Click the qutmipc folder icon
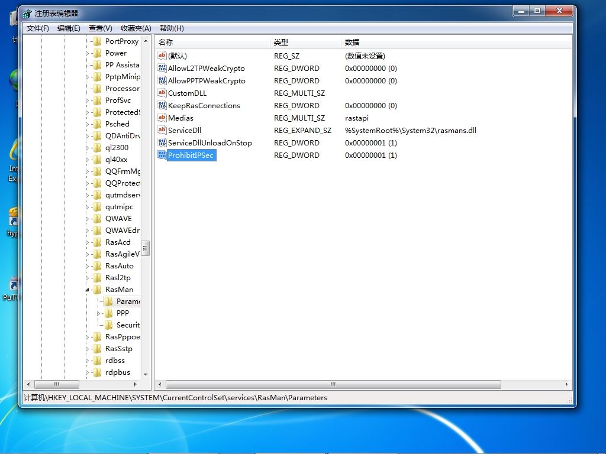Screen dimensions: 606x454 pos(98,207)
